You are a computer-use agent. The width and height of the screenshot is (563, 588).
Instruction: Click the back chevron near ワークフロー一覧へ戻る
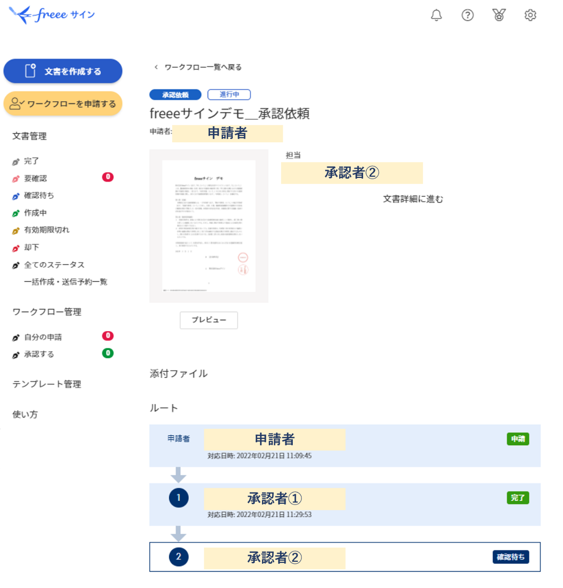[x=156, y=67]
